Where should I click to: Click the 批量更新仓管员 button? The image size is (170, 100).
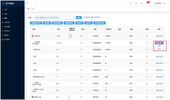point(36,23)
